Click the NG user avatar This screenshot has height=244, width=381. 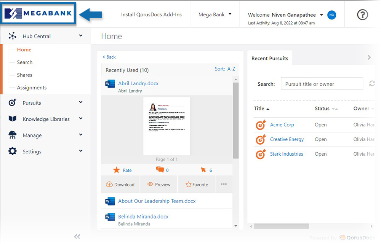(331, 15)
